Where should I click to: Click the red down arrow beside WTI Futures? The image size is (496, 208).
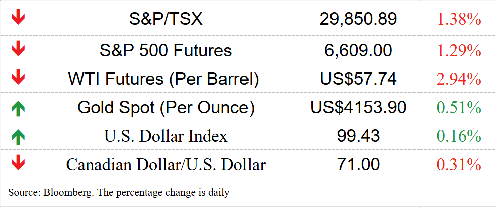click(19, 78)
